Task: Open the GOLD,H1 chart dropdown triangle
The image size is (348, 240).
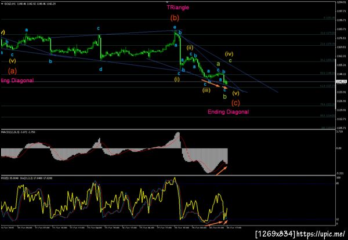Action: tap(2, 4)
